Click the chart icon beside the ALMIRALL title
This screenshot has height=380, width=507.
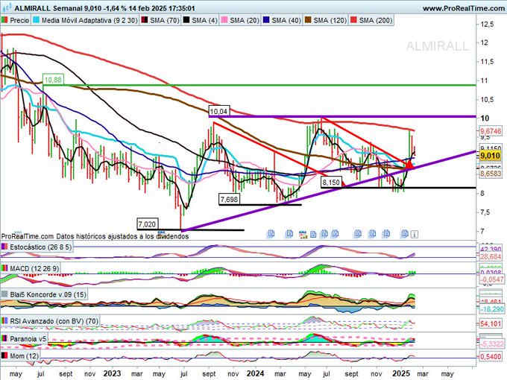click(7, 7)
